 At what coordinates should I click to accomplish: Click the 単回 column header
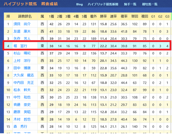(135, 16)
